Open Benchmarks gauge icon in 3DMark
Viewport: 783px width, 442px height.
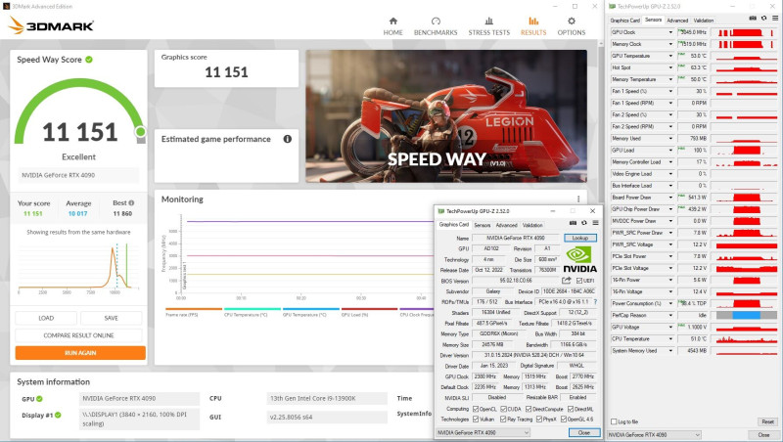tap(436, 21)
